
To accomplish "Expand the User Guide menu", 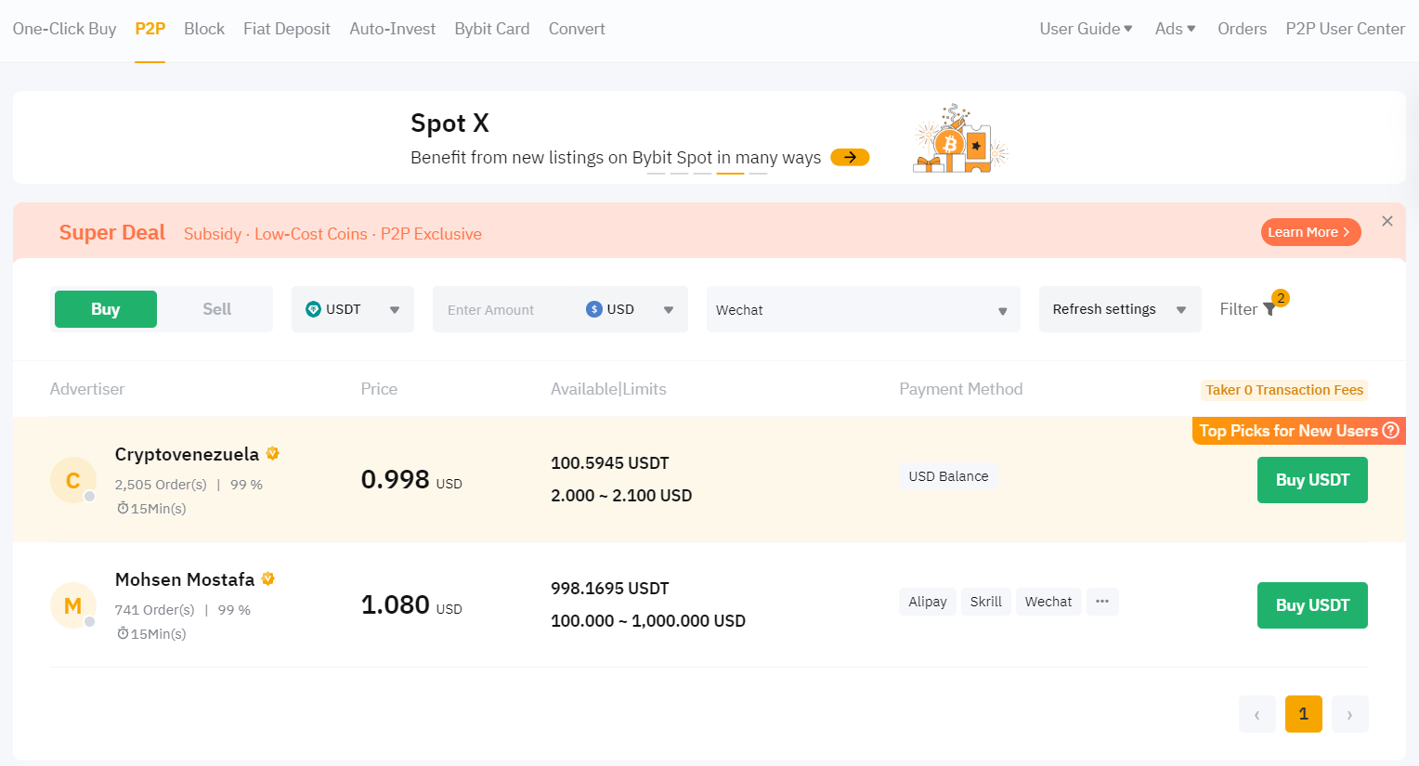I will pyautogui.click(x=1086, y=29).
